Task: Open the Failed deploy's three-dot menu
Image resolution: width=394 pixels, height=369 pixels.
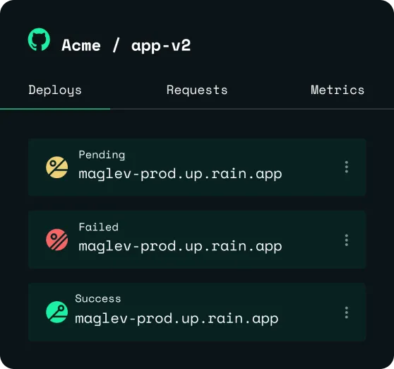Action: coord(347,240)
